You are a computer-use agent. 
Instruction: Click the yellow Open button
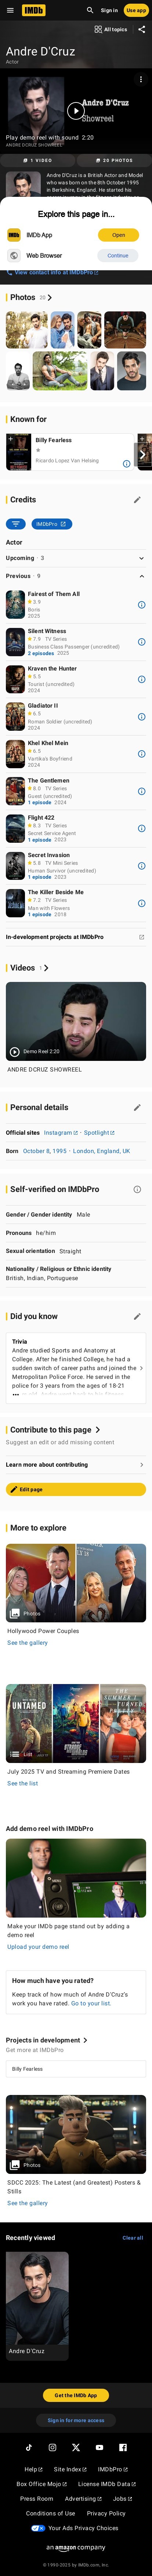[x=118, y=235]
